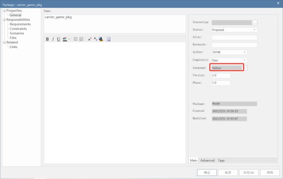This screenshot has width=283, height=179.
Task: Confirm with the 确定 button
Action: [207, 172]
